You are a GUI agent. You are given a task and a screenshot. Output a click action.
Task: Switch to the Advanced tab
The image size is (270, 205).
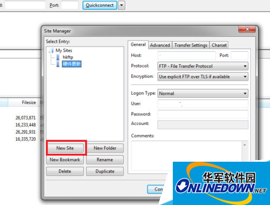pyautogui.click(x=160, y=45)
